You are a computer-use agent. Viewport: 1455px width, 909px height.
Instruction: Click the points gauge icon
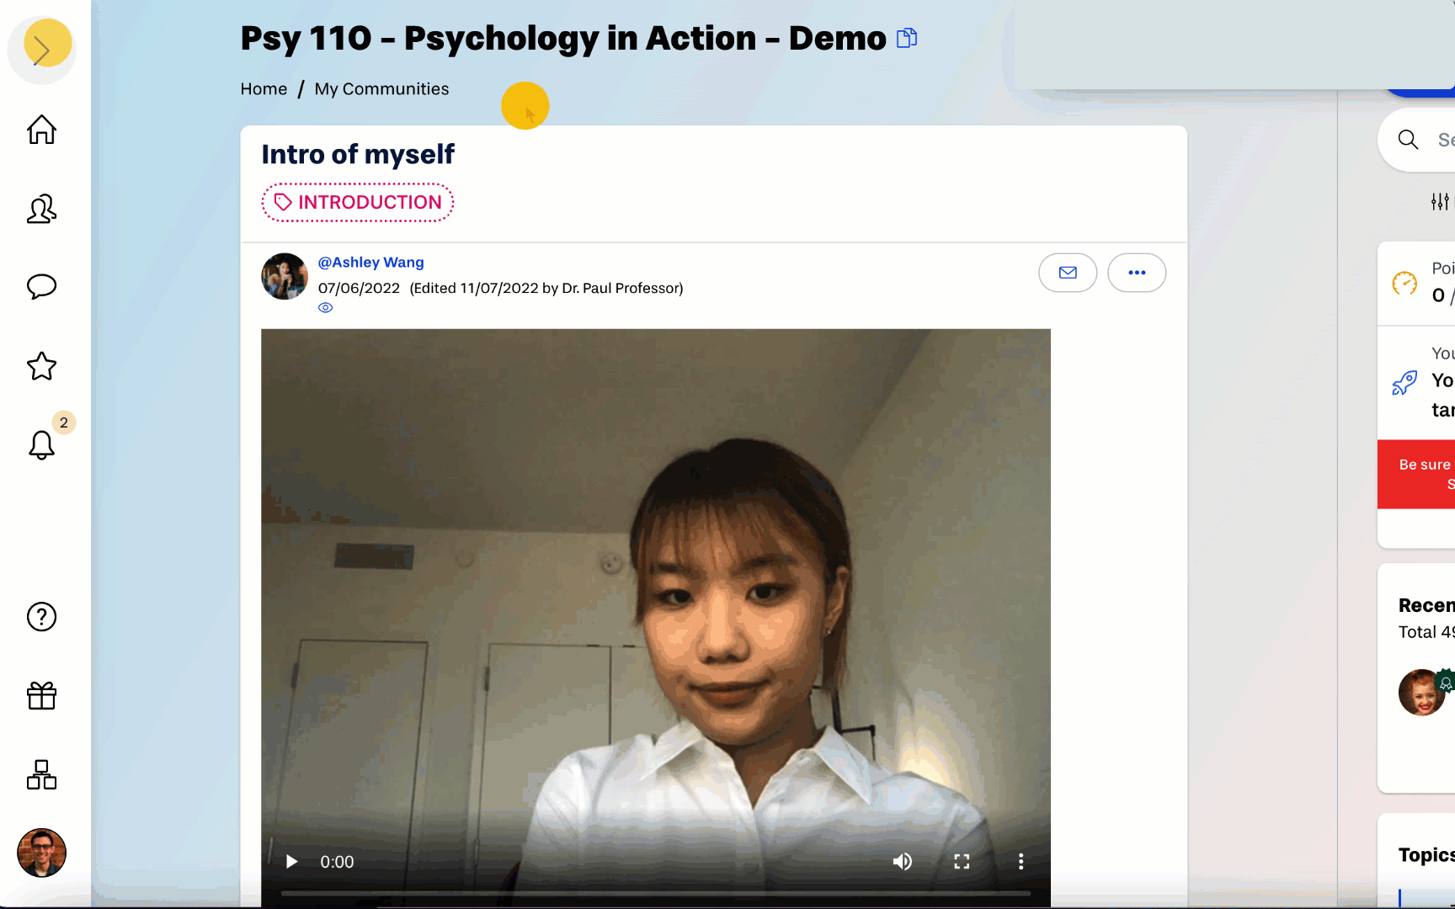point(1404,284)
